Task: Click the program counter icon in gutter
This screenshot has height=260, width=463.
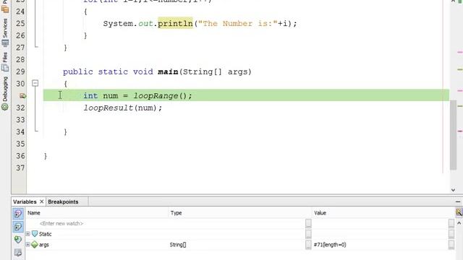Action: point(22,96)
